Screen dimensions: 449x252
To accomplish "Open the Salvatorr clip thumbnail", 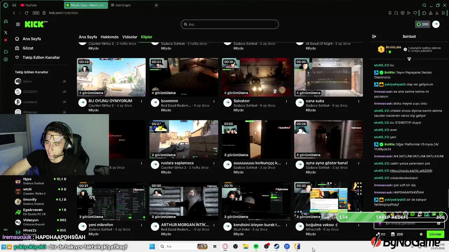I will [x=256, y=77].
